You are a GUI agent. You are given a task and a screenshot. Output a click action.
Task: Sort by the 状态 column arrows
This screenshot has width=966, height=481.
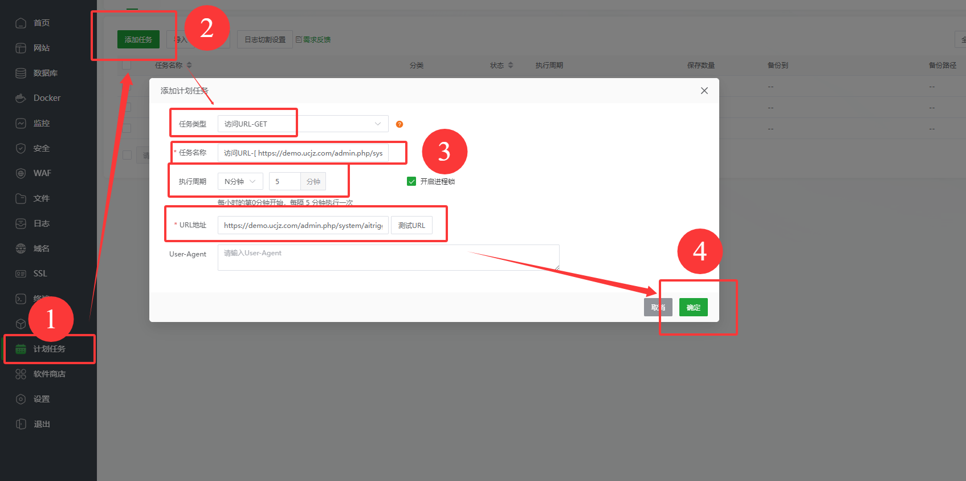tap(511, 66)
